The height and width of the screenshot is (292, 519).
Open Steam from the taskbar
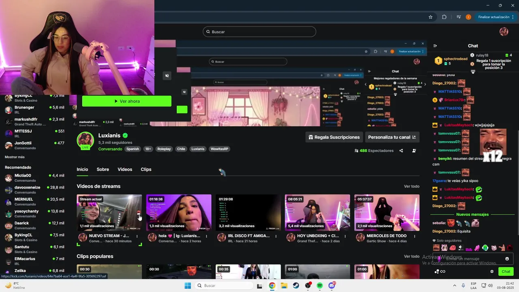296,286
